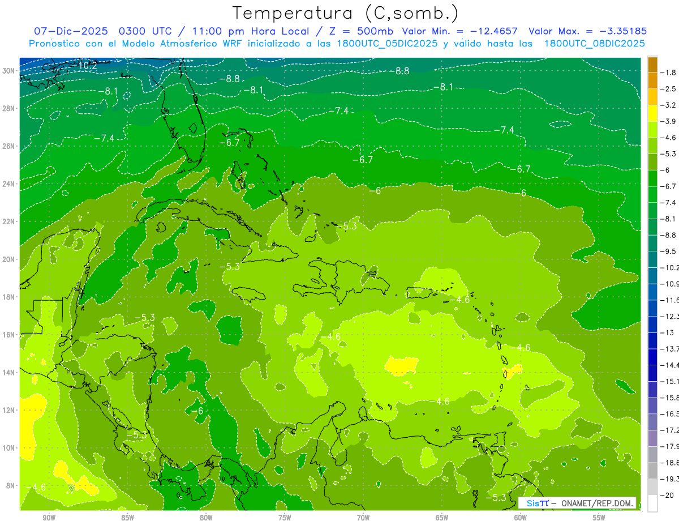Click the '-10.9' value on the color legend
This screenshot has height=525, width=679.
click(670, 283)
